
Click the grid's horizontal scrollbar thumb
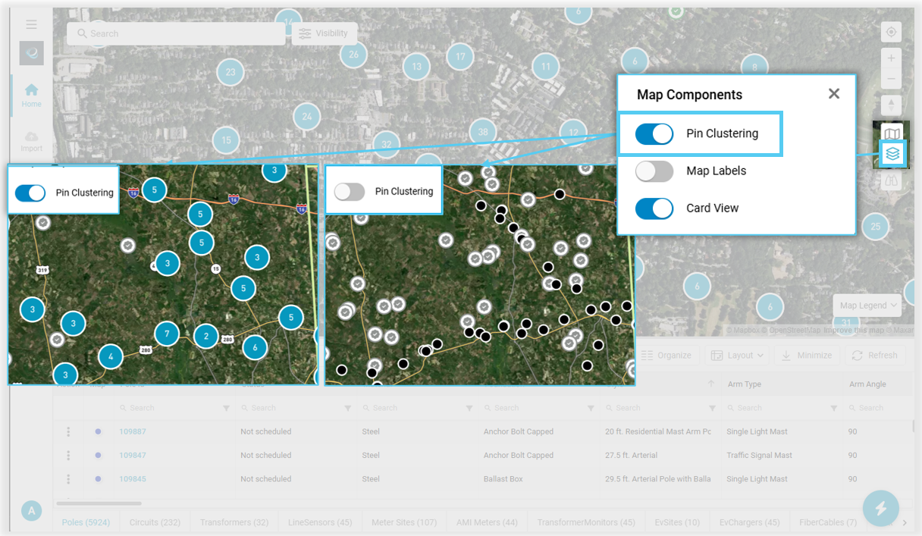click(x=99, y=503)
